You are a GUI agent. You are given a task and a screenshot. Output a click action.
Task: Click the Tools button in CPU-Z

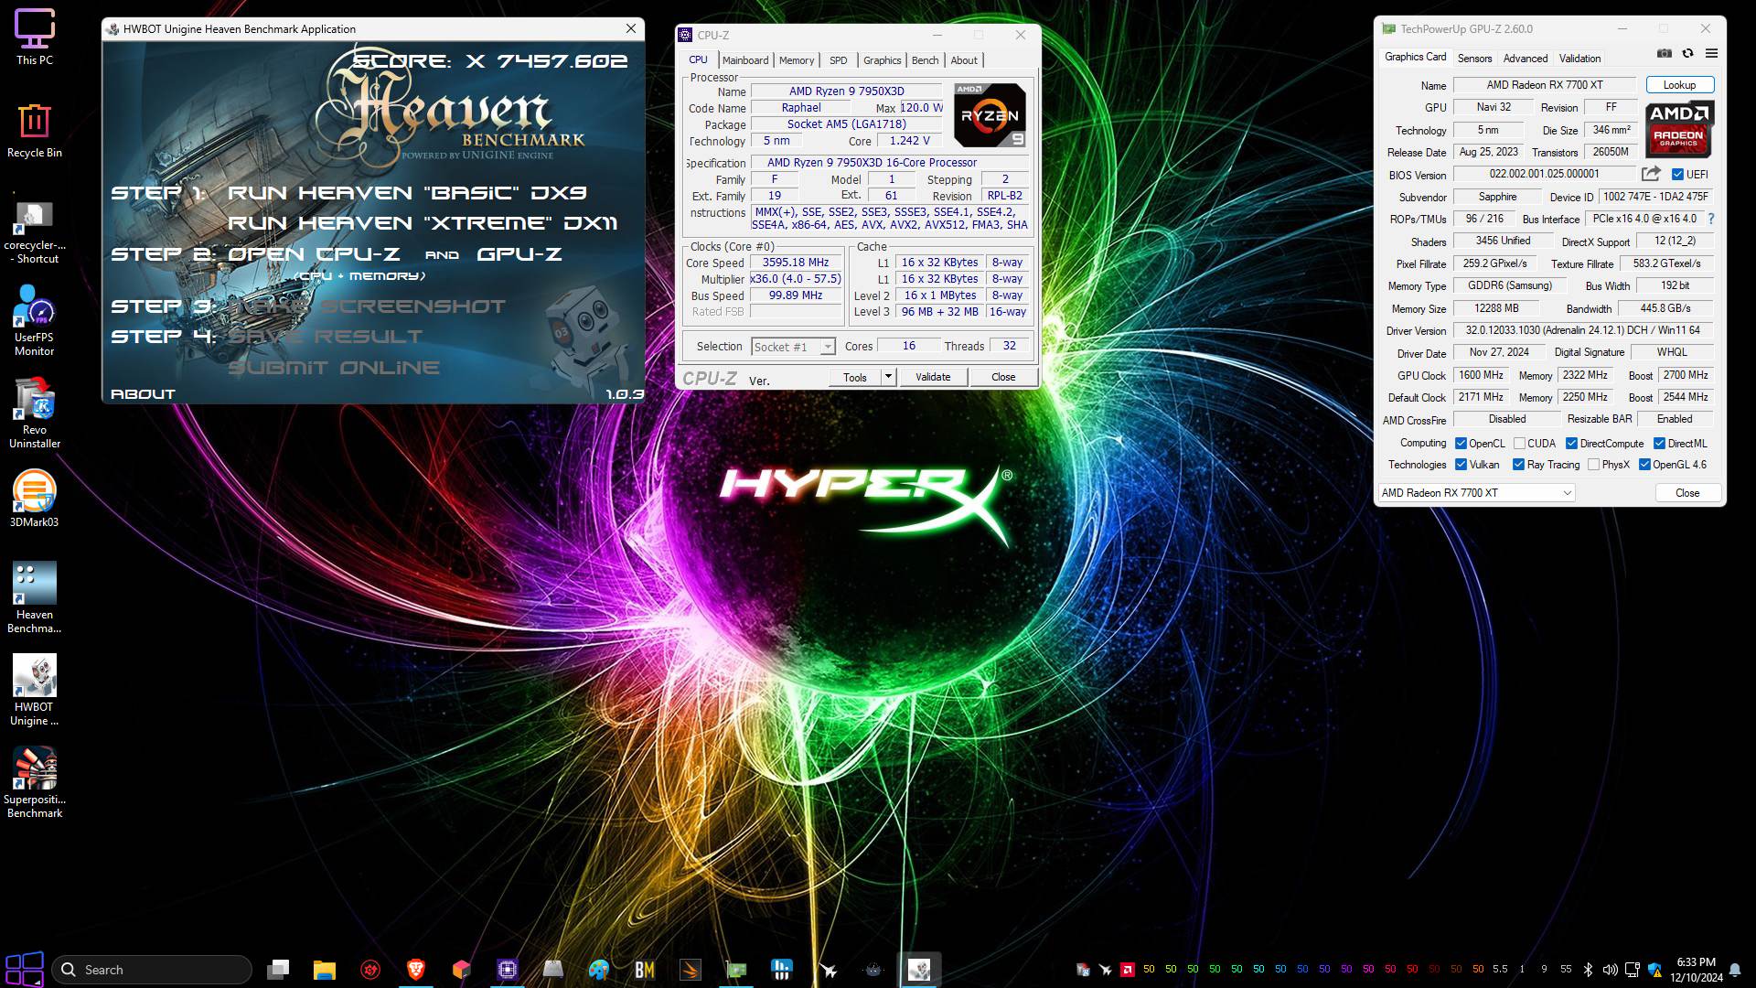pos(854,377)
